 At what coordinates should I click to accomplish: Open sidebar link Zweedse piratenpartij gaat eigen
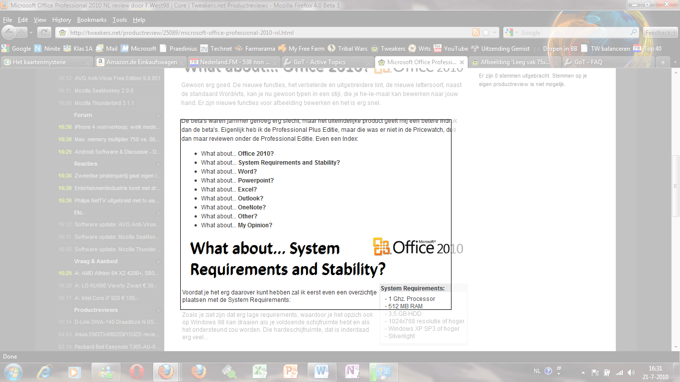pos(117,176)
